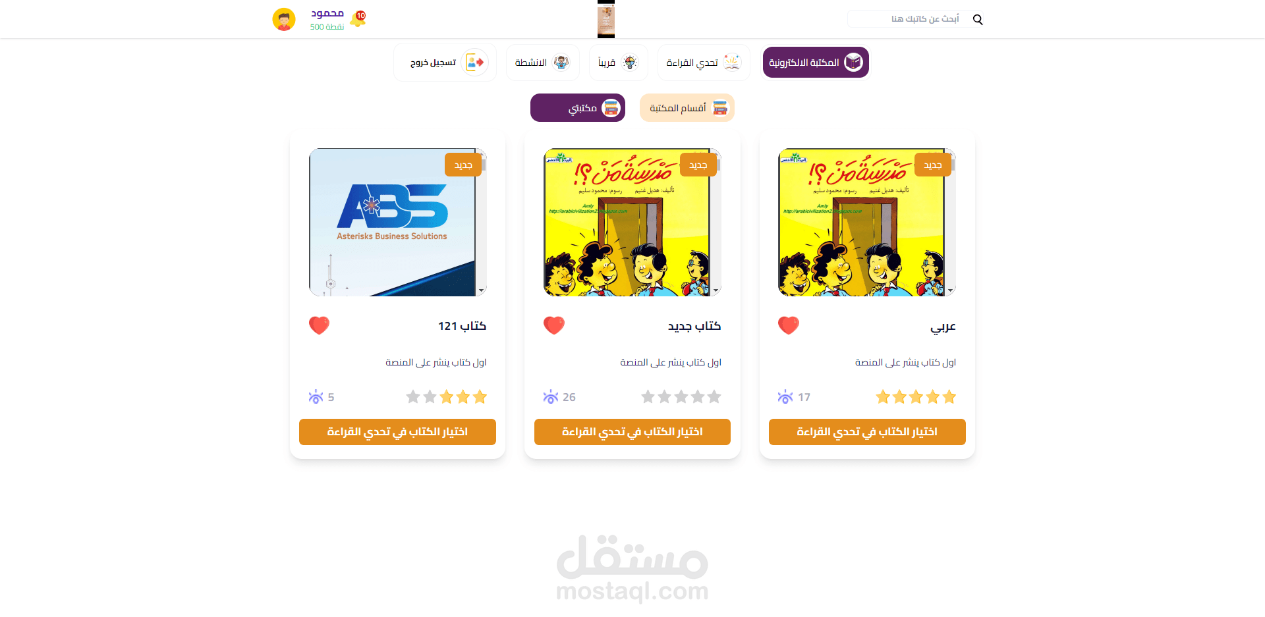Open the notifications bell icon
The height and width of the screenshot is (617, 1265).
coord(358,18)
